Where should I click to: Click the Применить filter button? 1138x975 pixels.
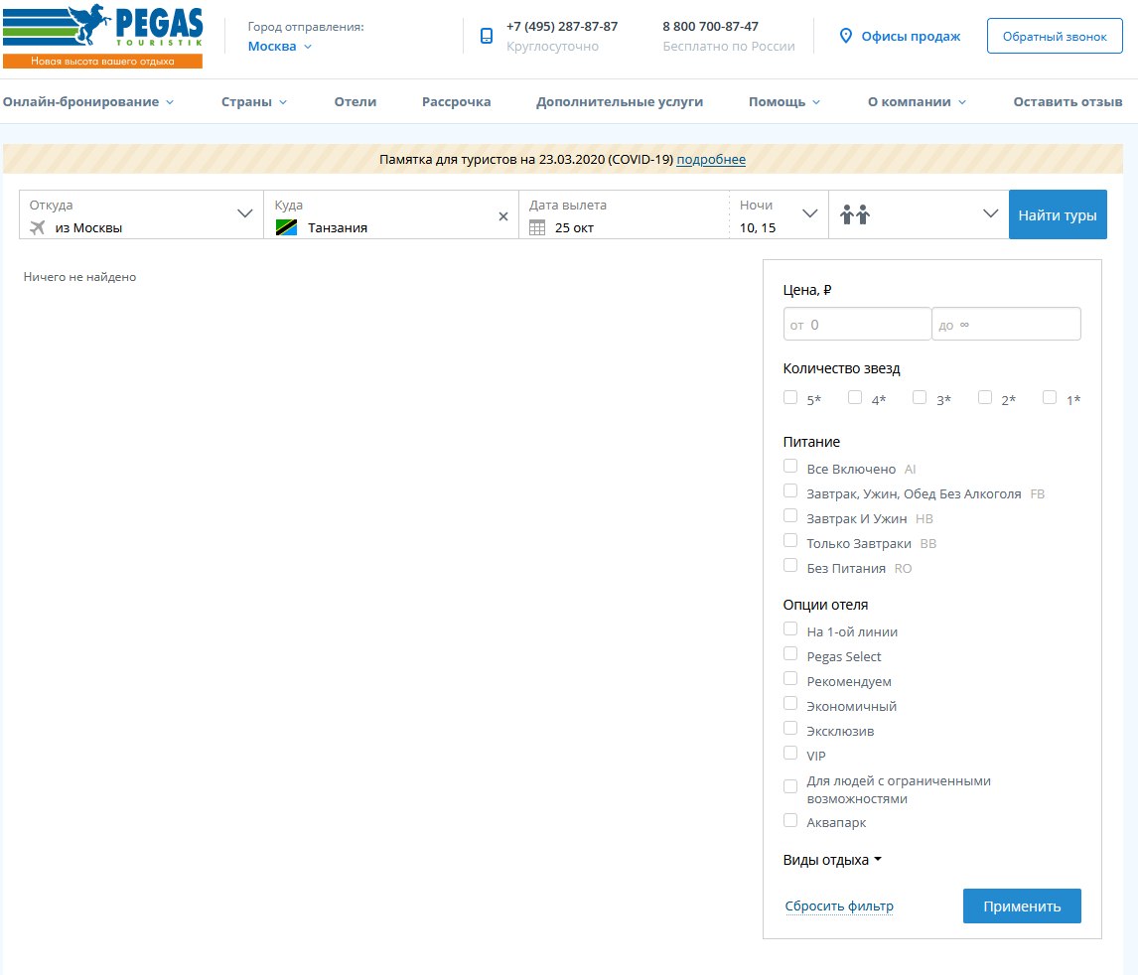pyautogui.click(x=1022, y=906)
